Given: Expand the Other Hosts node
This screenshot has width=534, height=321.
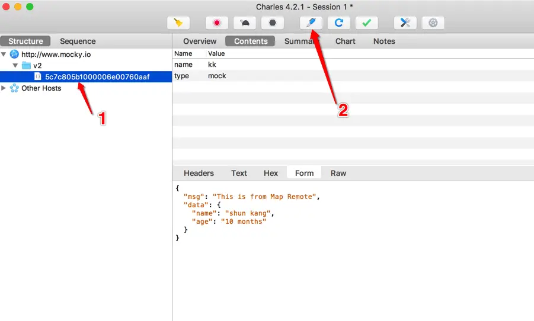Looking at the screenshot, I should tap(4, 88).
